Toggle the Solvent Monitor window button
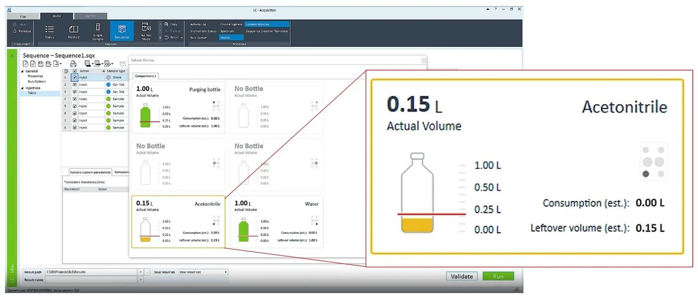This screenshot has width=698, height=297. 266,24
